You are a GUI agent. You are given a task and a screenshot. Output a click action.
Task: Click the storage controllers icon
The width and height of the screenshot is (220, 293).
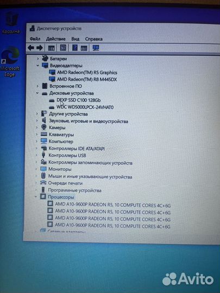pos(43,162)
